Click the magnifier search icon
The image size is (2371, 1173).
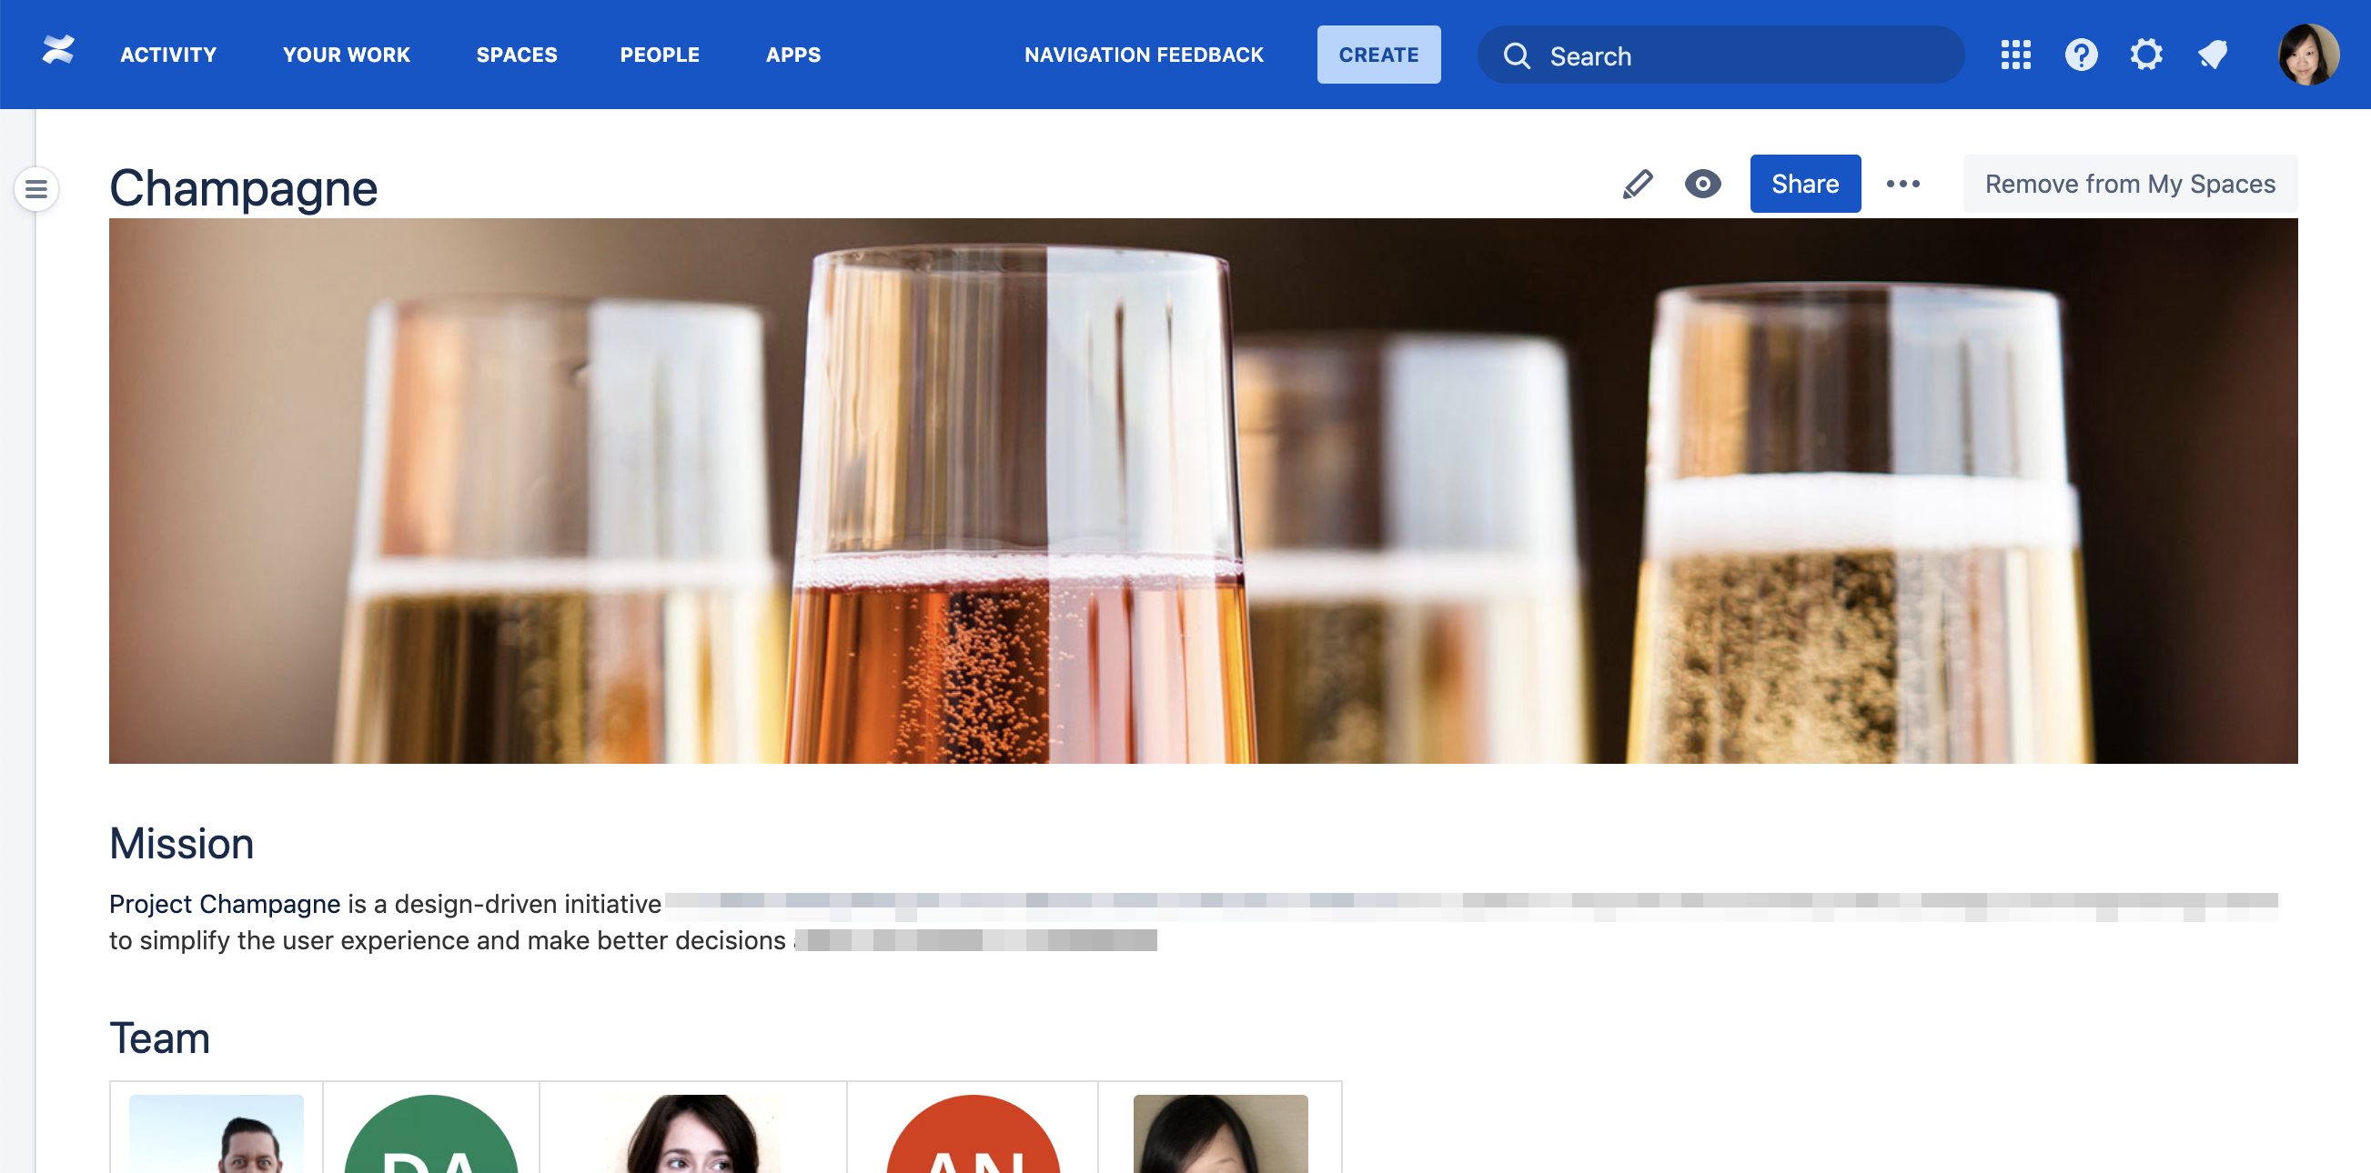pos(1516,56)
